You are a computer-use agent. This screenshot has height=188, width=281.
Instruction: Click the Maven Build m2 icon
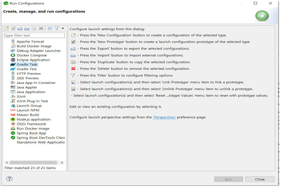tap(13, 115)
